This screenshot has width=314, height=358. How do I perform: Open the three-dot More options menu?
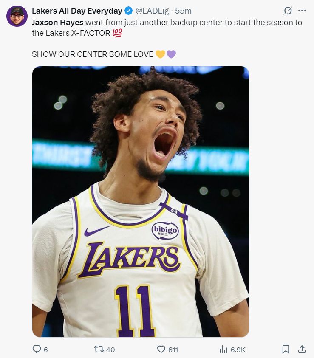[302, 11]
